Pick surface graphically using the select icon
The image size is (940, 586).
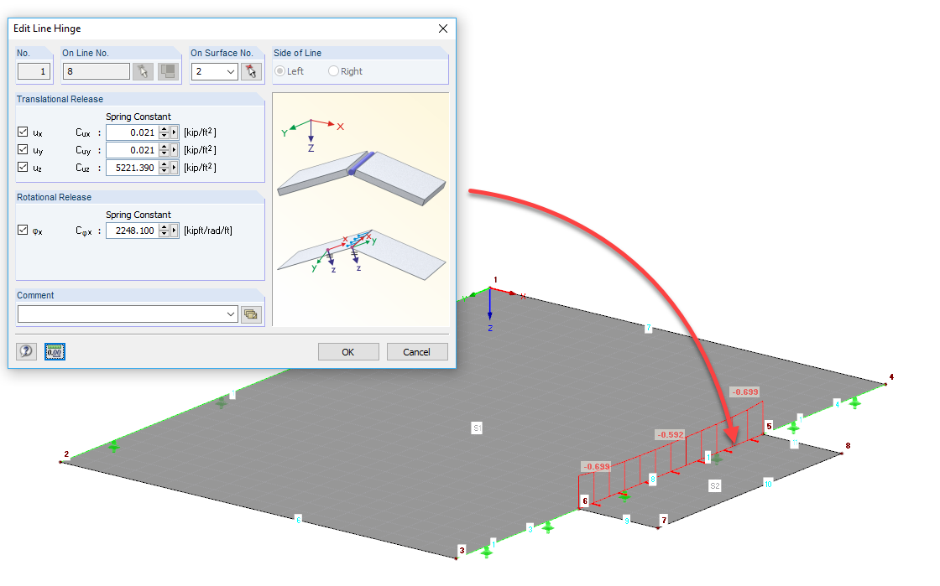pos(250,71)
